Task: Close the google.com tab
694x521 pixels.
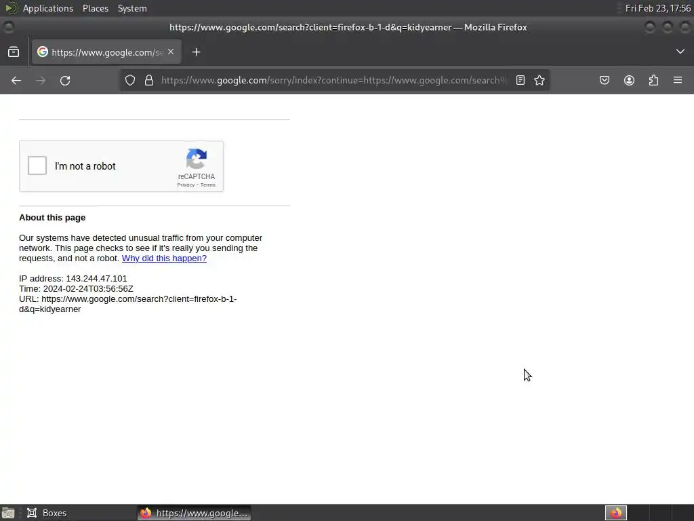Action: (171, 52)
